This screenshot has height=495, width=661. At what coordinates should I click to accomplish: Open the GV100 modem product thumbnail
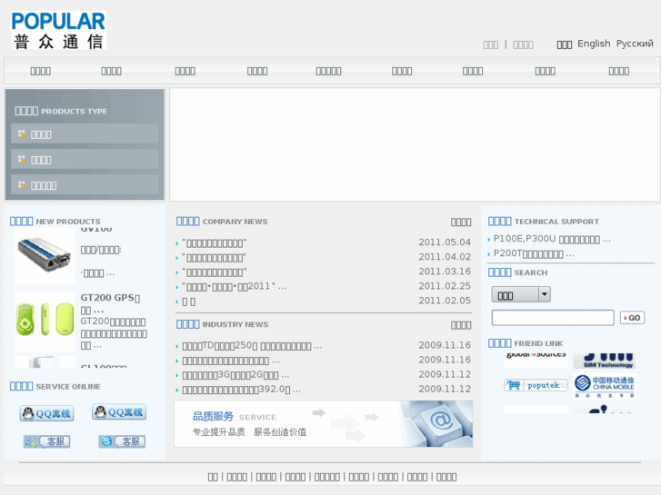pos(45,256)
